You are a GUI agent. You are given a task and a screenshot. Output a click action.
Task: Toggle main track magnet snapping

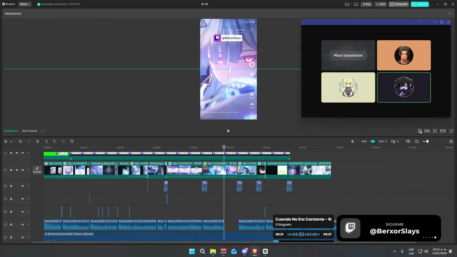click(364, 141)
